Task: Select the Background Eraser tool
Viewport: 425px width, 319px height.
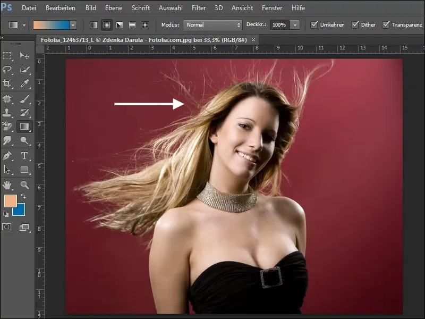Action: [7, 127]
